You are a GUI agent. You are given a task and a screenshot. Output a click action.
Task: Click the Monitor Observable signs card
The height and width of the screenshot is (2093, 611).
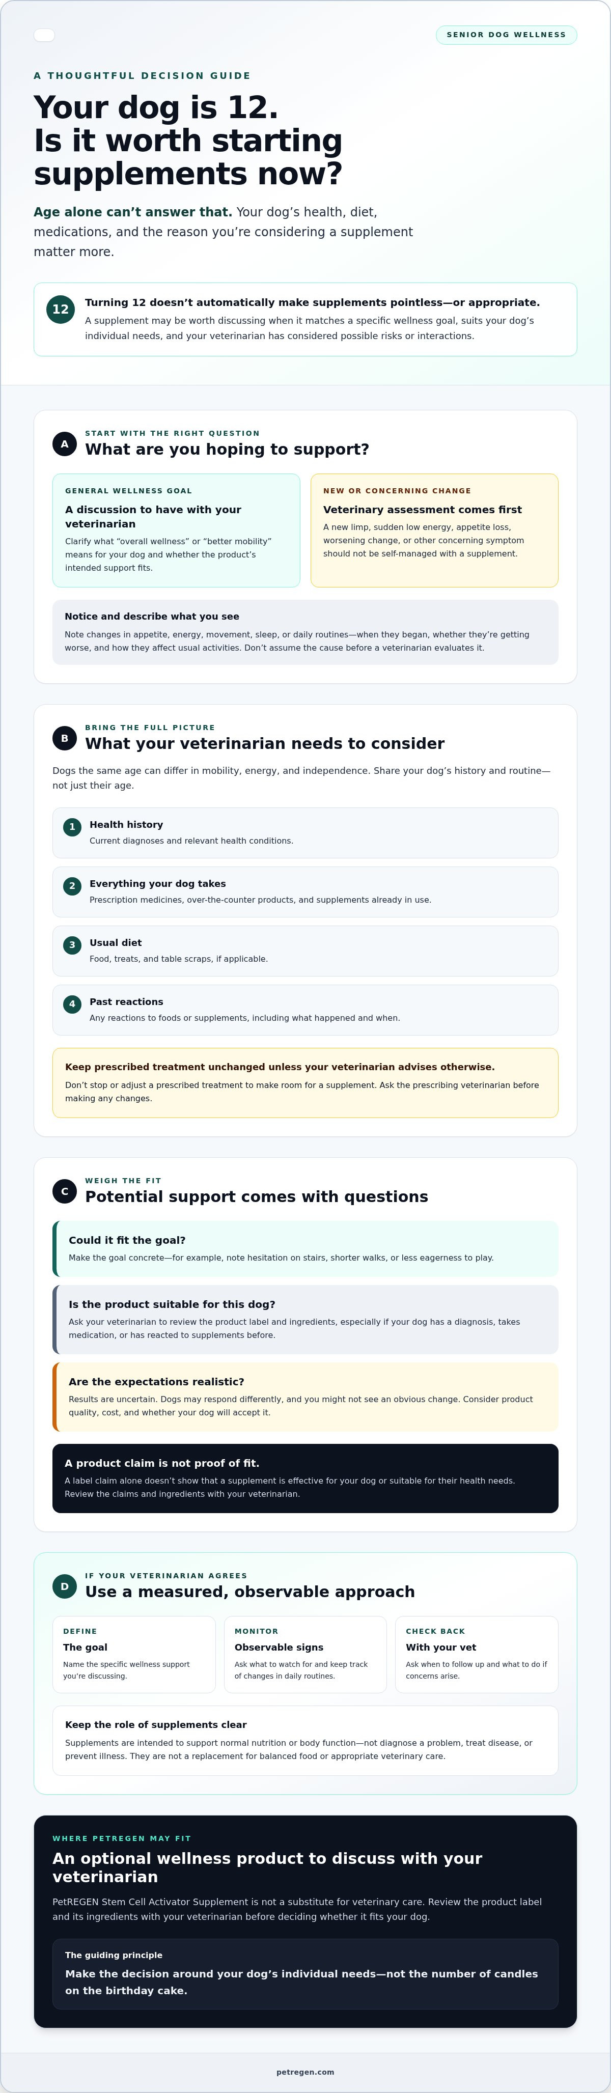tap(305, 1654)
